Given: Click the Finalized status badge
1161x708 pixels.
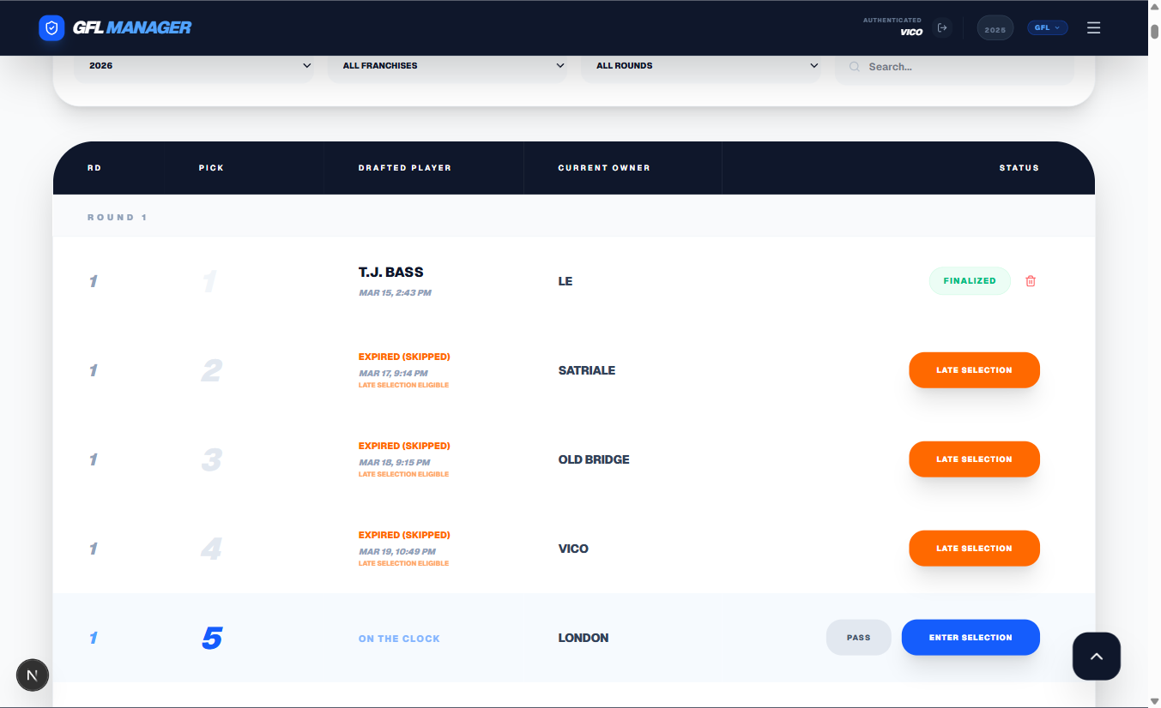Looking at the screenshot, I should pos(970,281).
